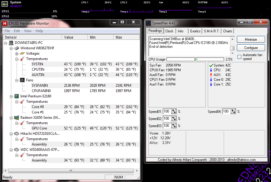Click the blue down arrow beside Core 1: 25C
The image size is (271, 182).
click(211, 84)
